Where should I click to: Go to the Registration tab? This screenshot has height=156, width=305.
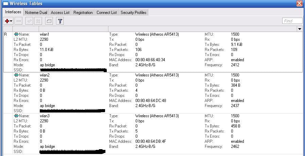(x=83, y=13)
